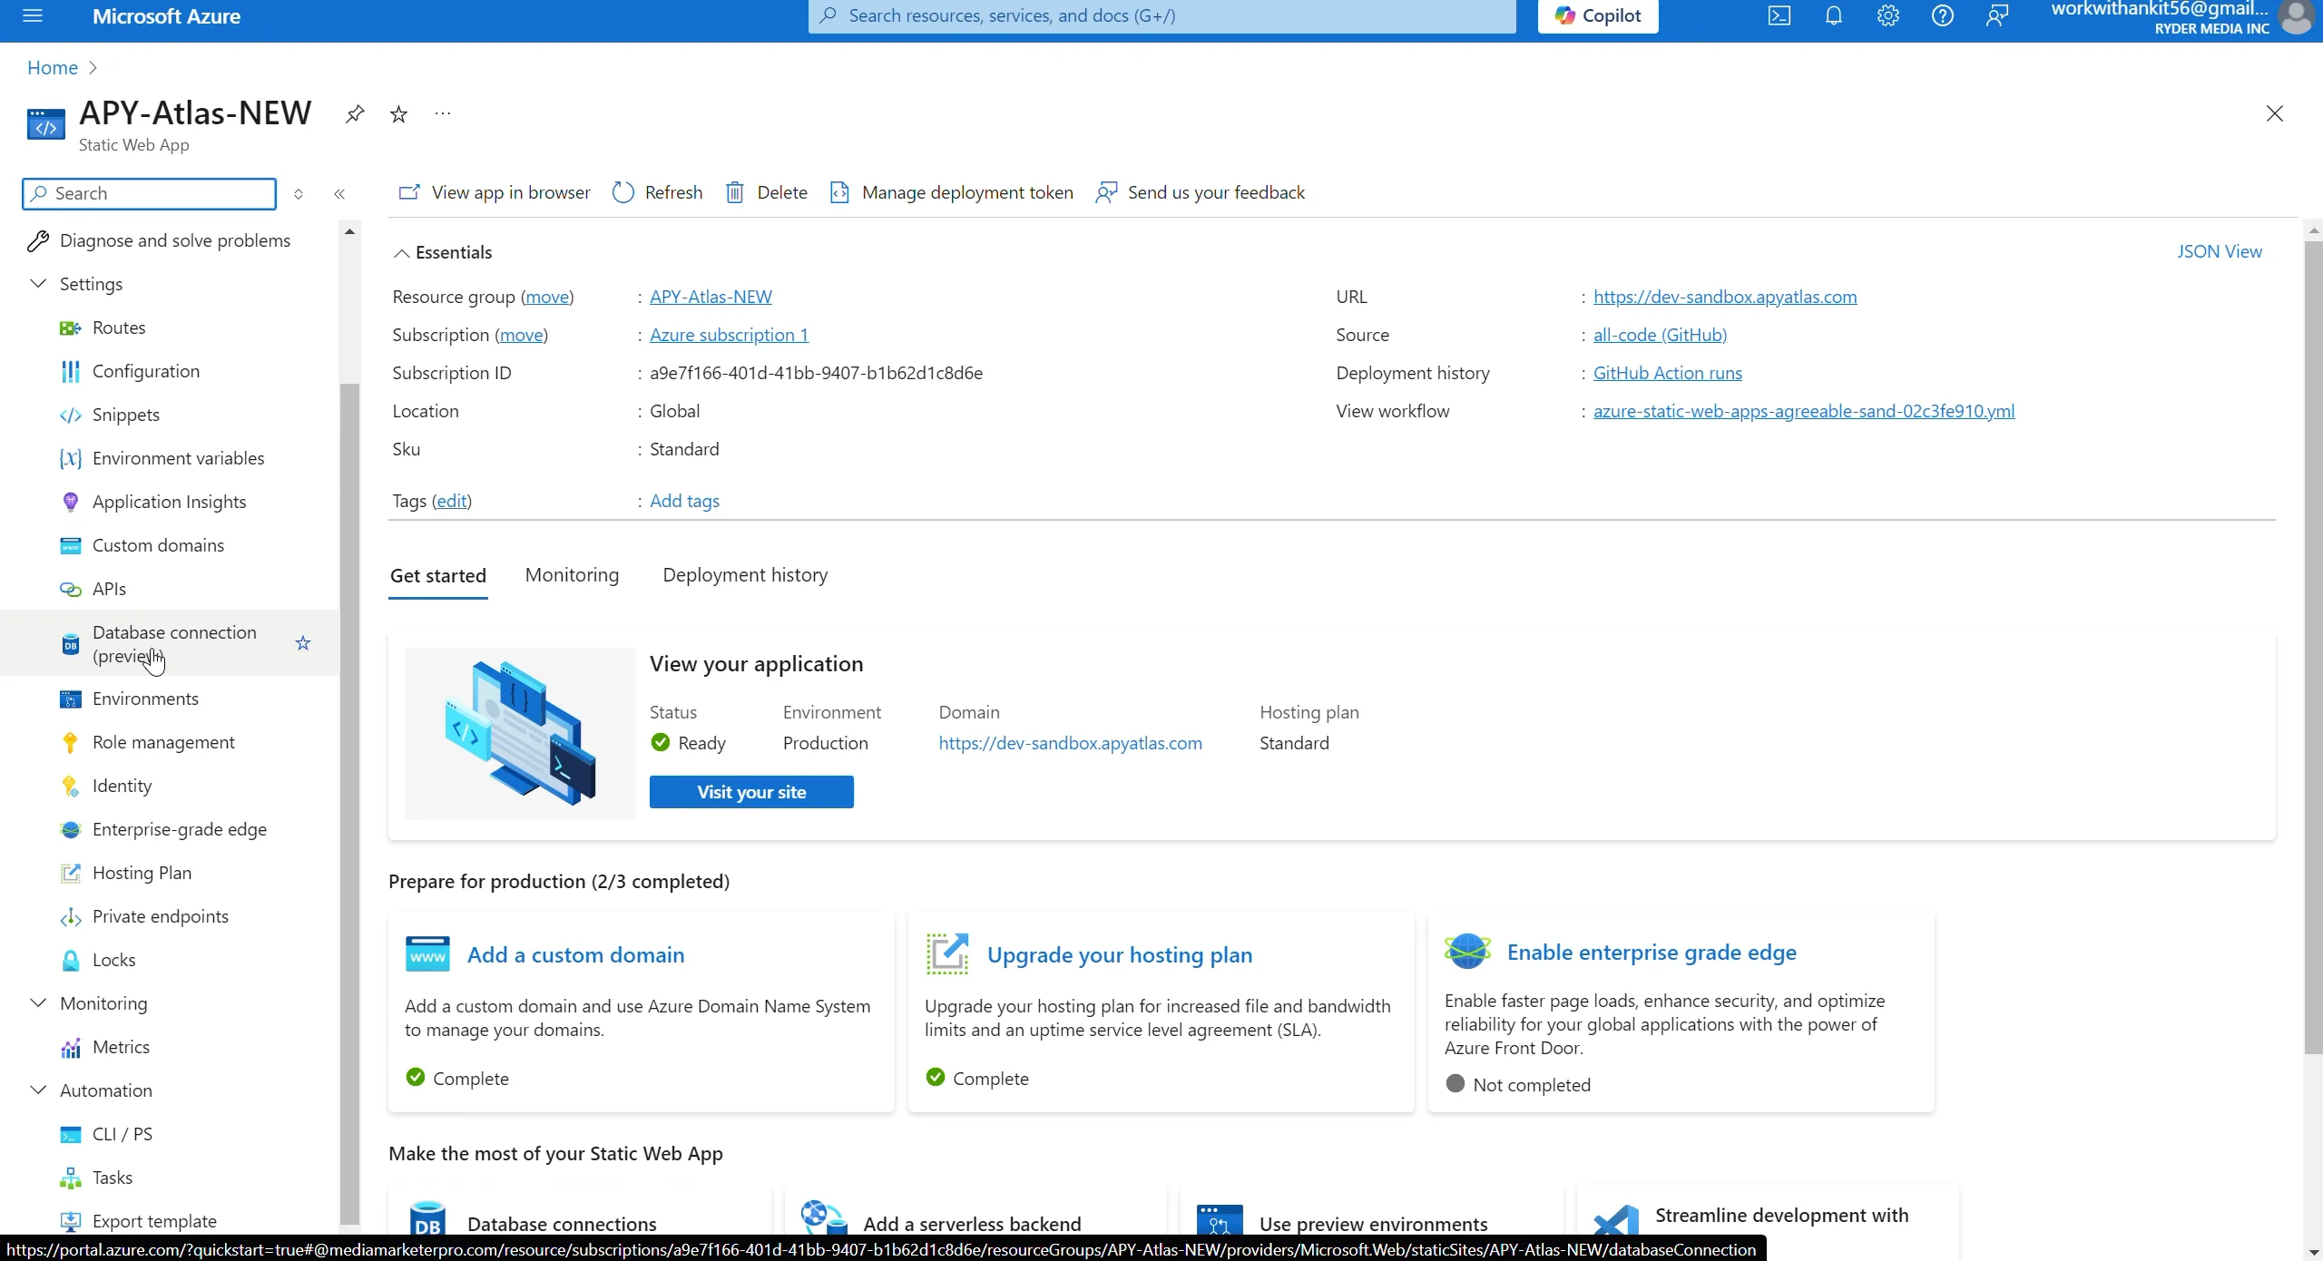Click the Visit your site button
This screenshot has width=2323, height=1261.
pyautogui.click(x=751, y=791)
